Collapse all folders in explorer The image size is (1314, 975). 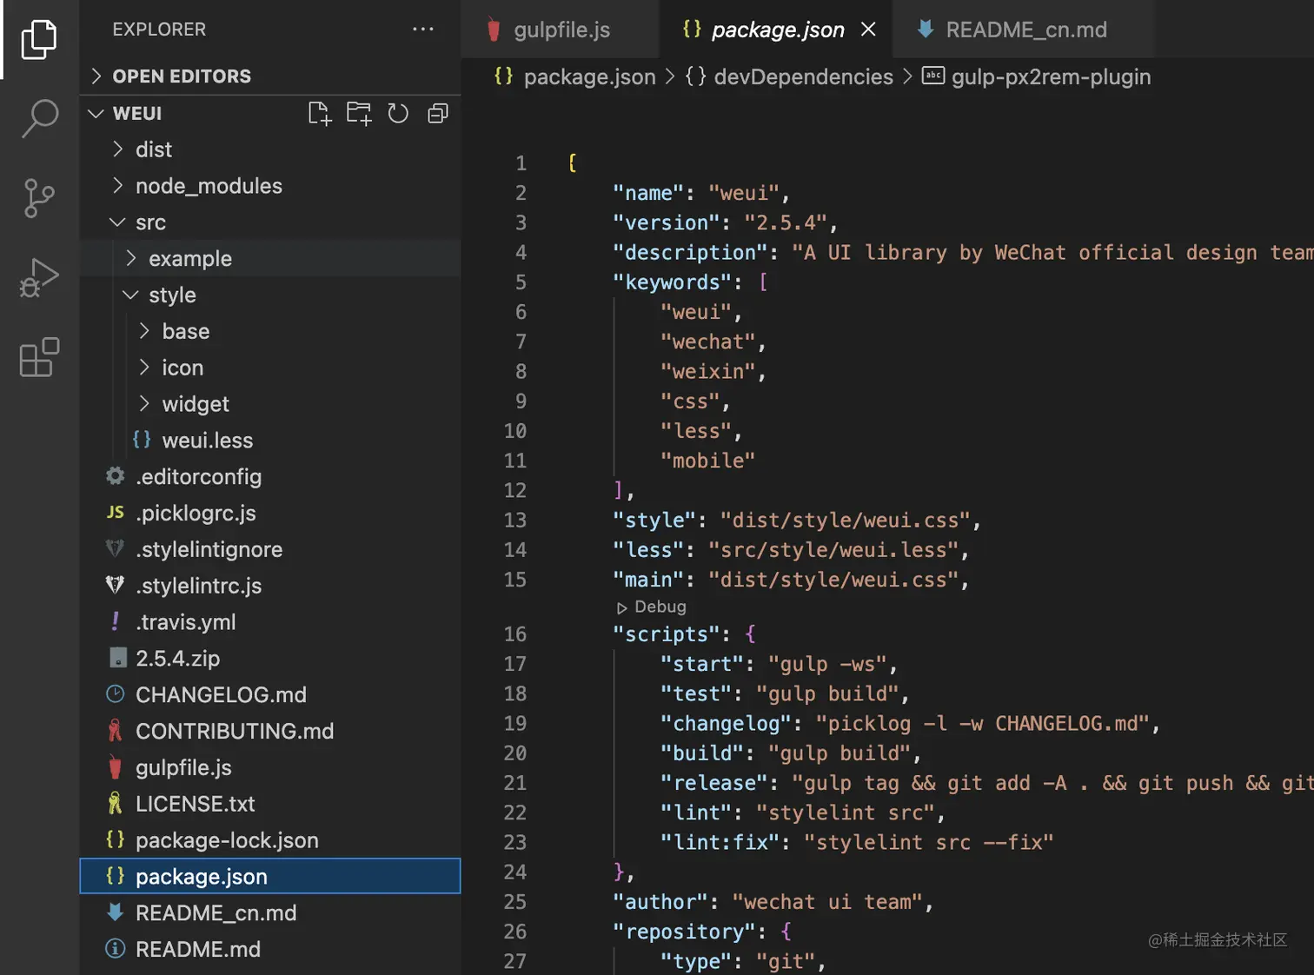pos(438,114)
